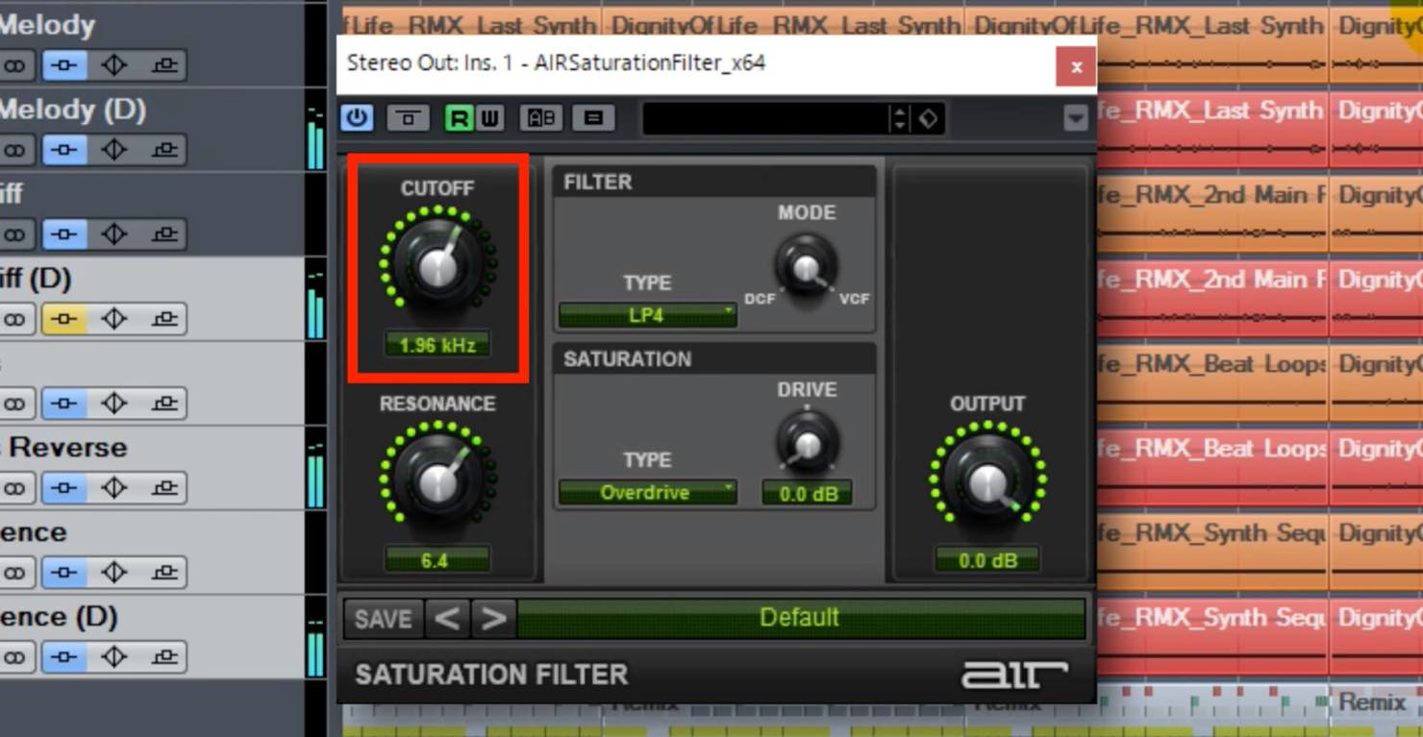This screenshot has width=1423, height=737.
Task: Go to the next preset with > button
Action: [493, 619]
